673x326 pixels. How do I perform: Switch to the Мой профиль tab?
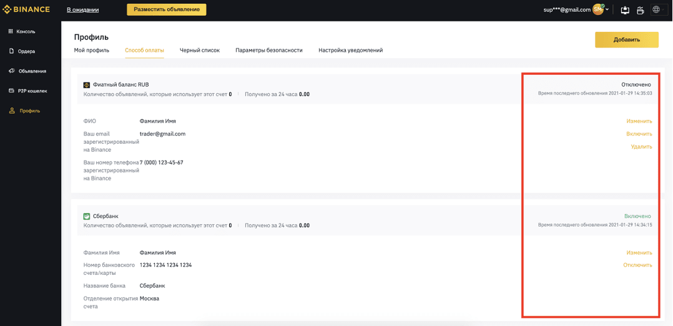[x=91, y=50]
